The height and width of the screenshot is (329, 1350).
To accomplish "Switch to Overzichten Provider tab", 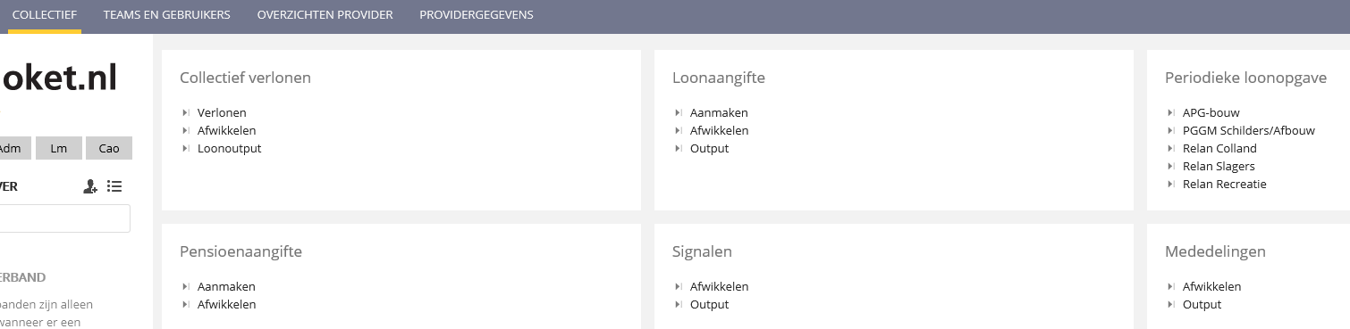I will [x=325, y=15].
